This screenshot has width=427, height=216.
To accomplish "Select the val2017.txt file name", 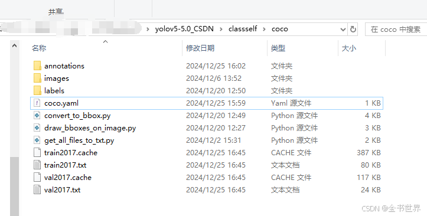I will click(63, 190).
